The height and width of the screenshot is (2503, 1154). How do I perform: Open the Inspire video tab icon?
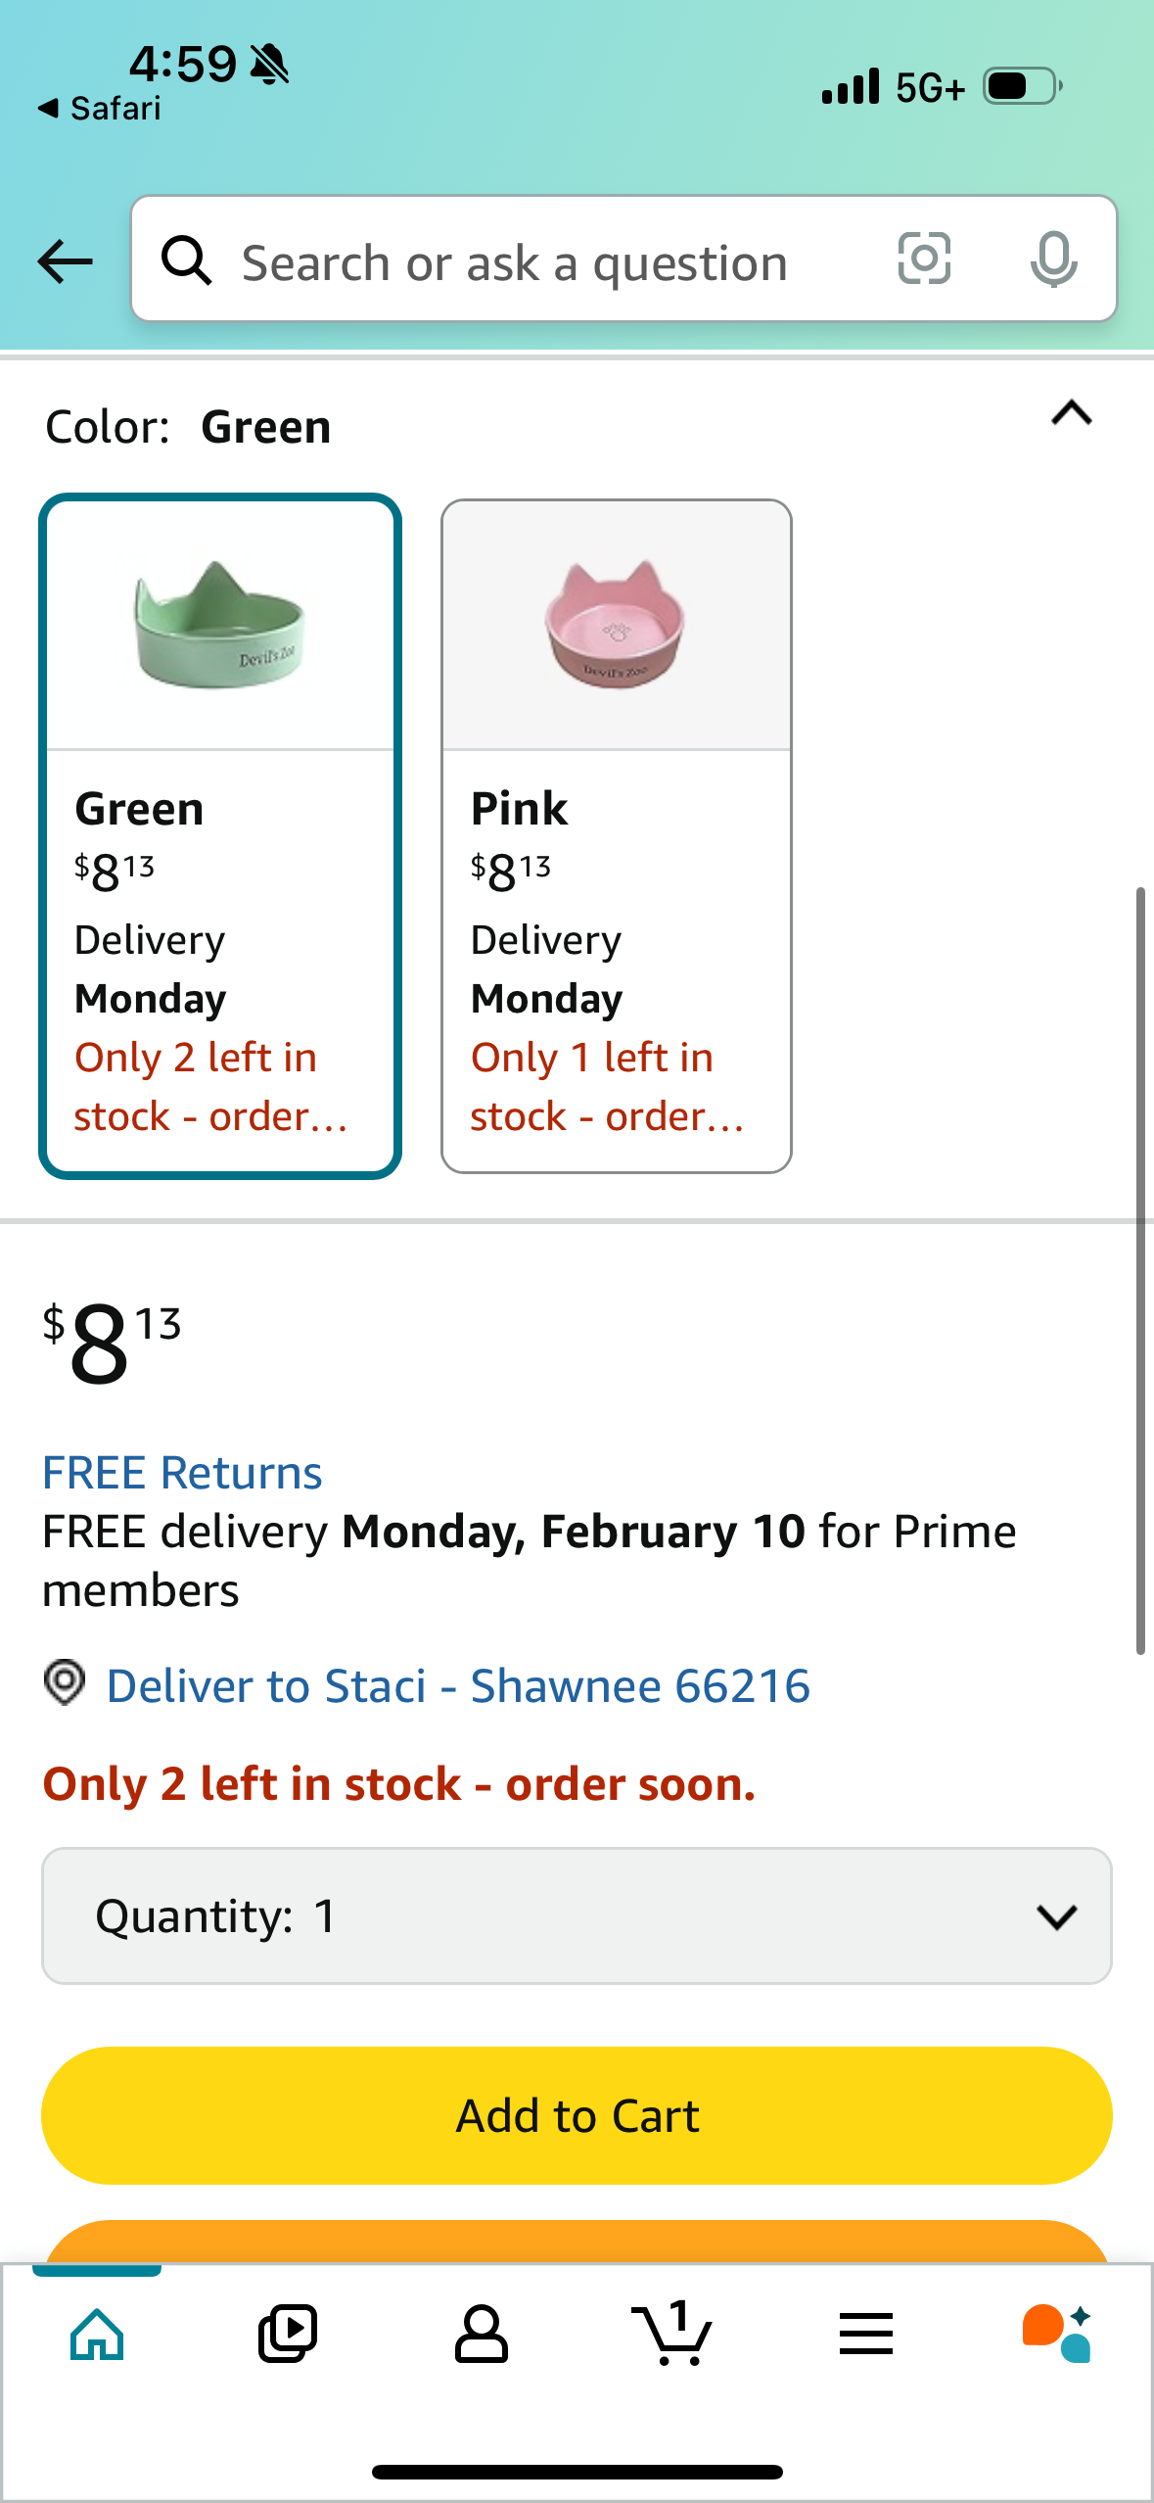pyautogui.click(x=288, y=2335)
